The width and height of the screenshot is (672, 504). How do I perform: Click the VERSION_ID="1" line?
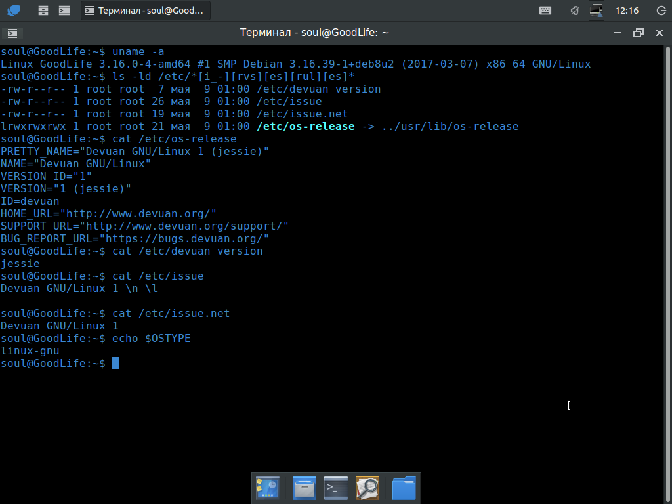[x=47, y=176]
